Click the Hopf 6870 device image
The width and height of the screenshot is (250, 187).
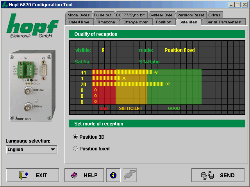[32, 86]
